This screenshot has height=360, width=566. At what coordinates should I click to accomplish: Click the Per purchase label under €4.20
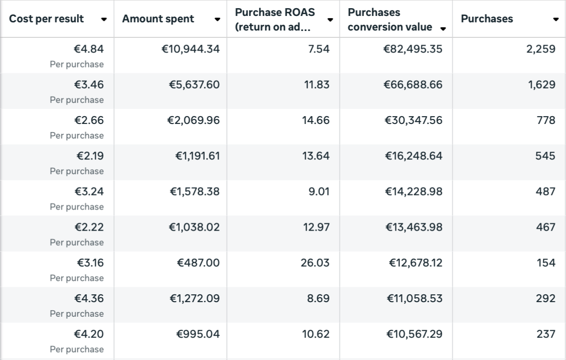coord(76,350)
